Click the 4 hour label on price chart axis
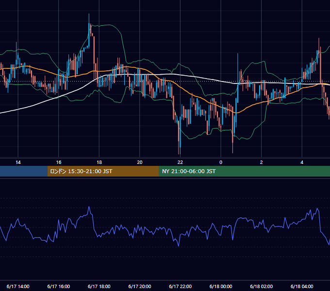This screenshot has height=291, width=330. pyautogui.click(x=302, y=162)
